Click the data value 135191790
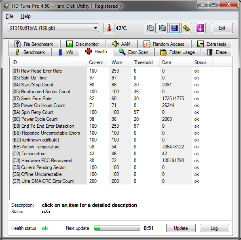 pos(173,161)
